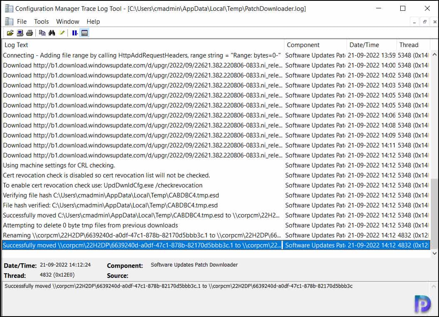Click the Highlight marker toolbar icon

tap(62, 33)
